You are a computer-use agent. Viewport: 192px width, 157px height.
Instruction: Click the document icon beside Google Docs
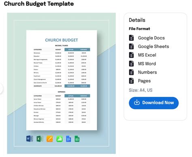click(131, 38)
